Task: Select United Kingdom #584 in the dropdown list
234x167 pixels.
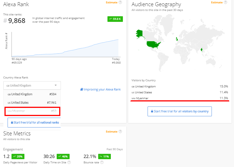Action: pos(32,94)
